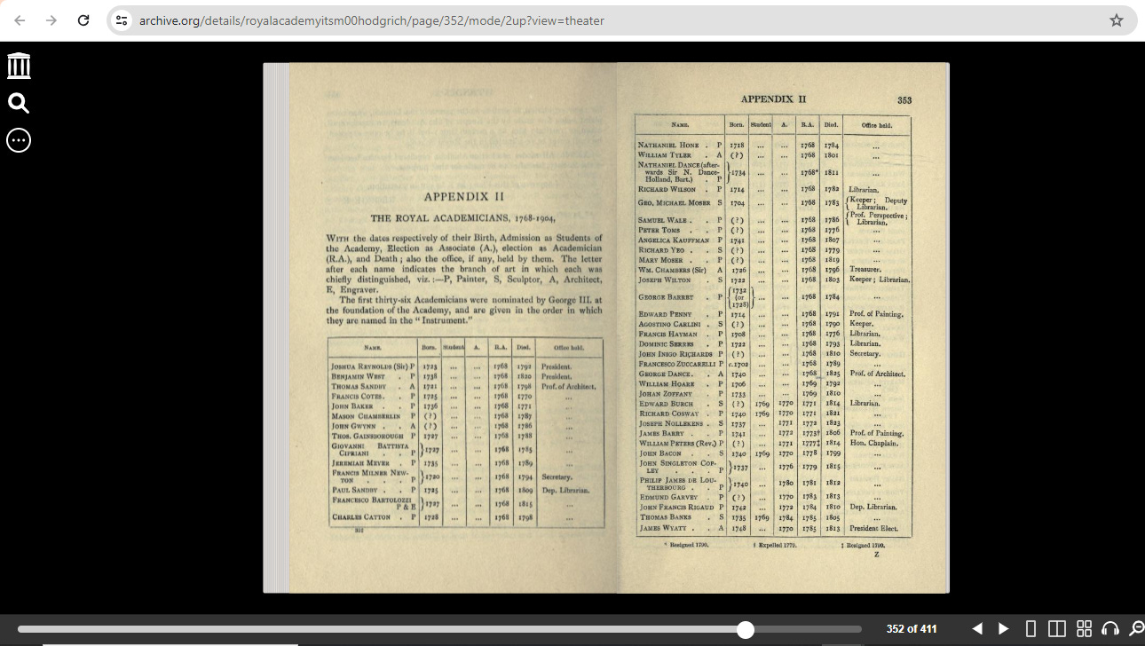1145x646 pixels.
Task: Switch to two-page view
Action: [x=1057, y=629]
